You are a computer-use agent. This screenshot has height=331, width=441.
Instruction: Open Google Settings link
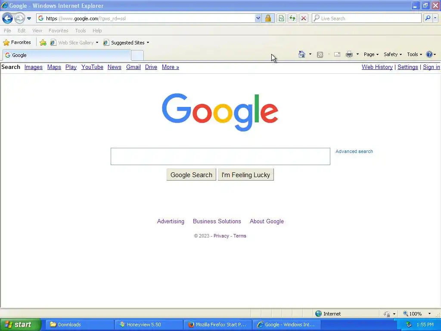407,67
